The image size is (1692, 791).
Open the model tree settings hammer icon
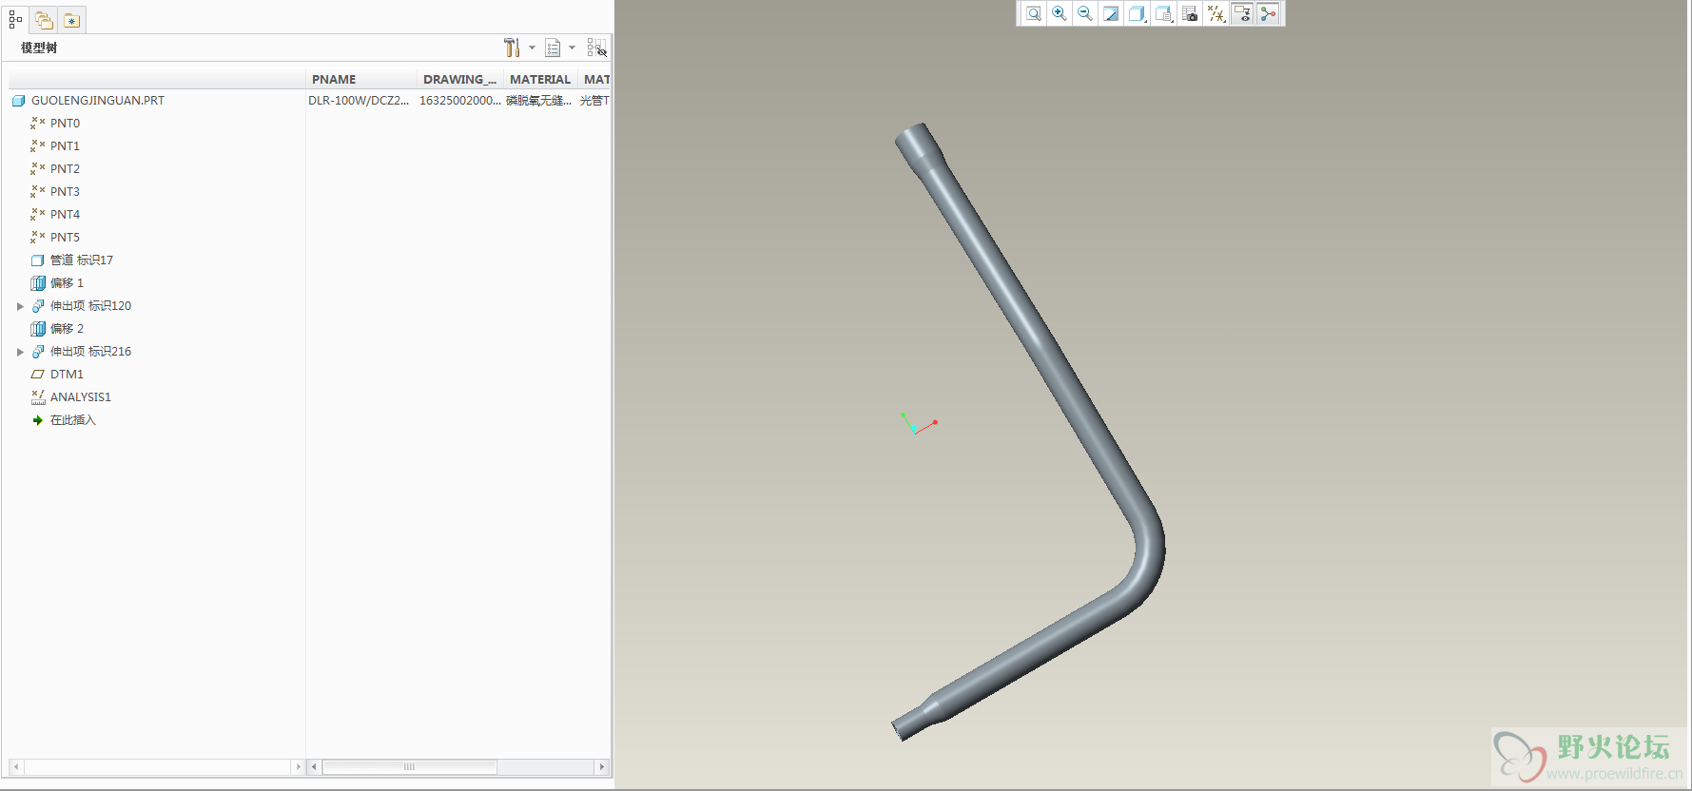pos(512,48)
